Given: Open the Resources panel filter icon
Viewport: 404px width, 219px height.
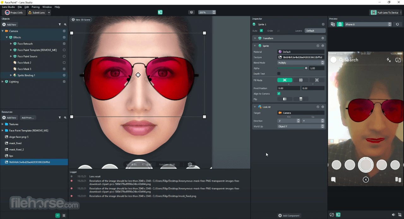Looking at the screenshot, I should (60, 118).
